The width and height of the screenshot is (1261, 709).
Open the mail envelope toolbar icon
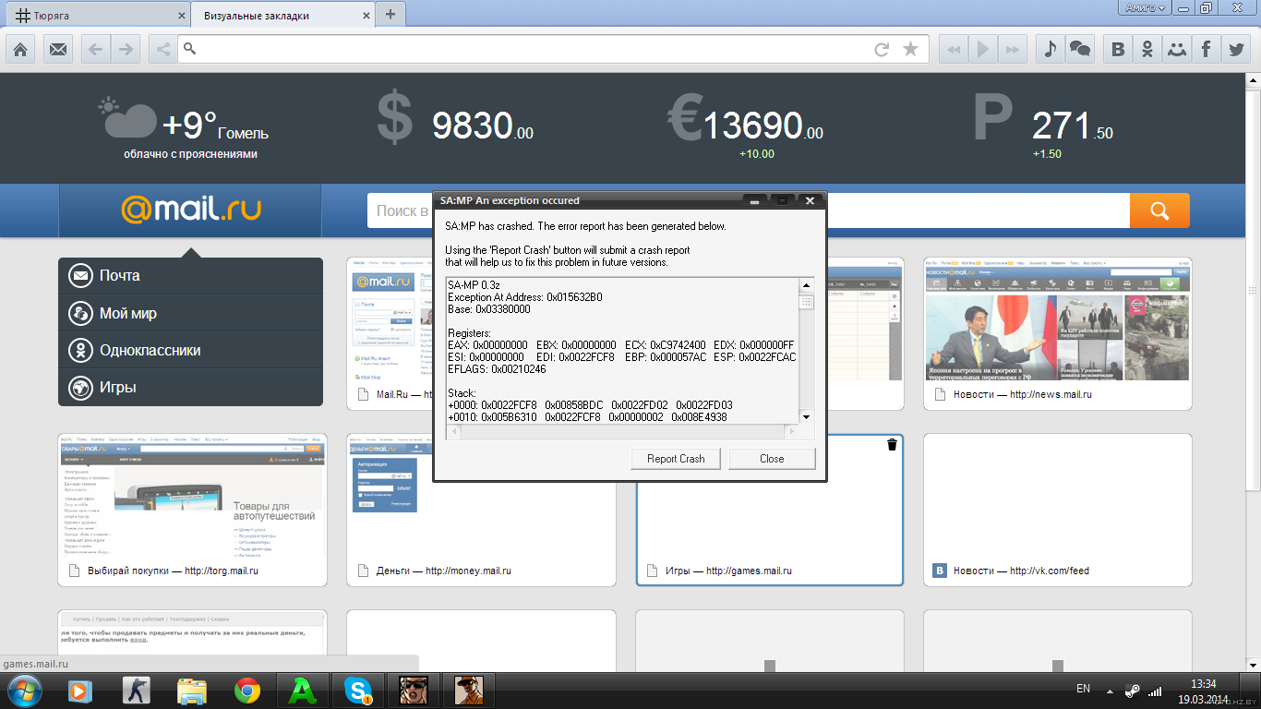[x=58, y=49]
